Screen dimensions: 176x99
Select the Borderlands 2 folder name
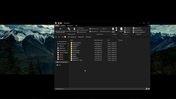point(76,45)
